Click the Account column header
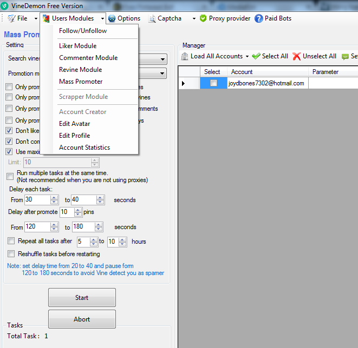358x348 pixels. tap(268, 72)
